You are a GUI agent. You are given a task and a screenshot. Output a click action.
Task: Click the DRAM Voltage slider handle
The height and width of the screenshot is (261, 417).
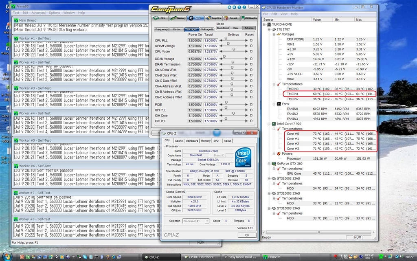224,57
